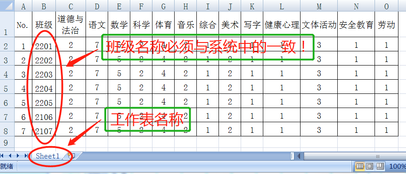Jump to first sheet with navigation arrow

(2, 156)
